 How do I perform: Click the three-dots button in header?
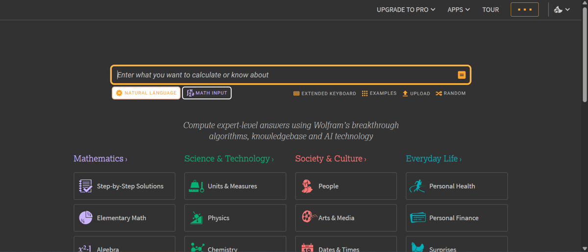coord(525,9)
